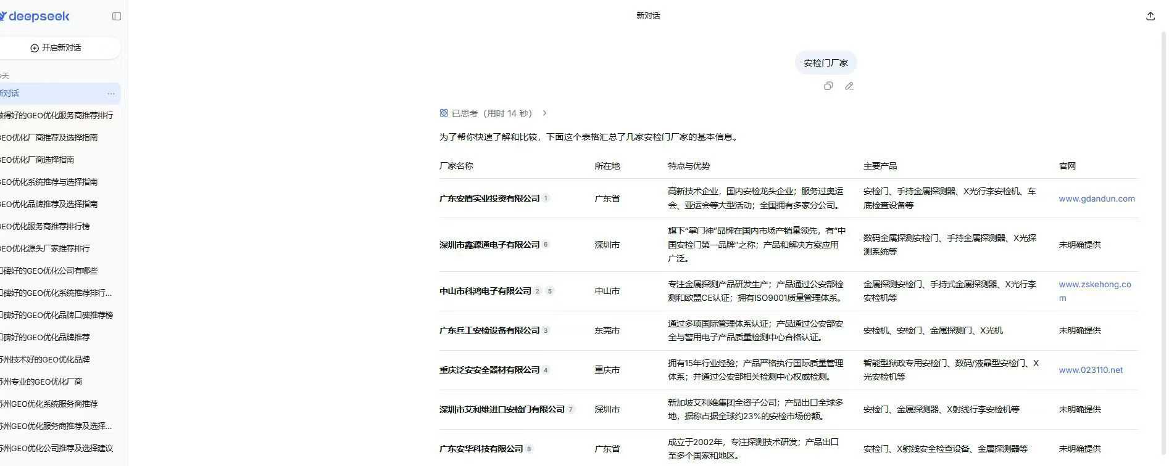The image size is (1169, 466).
Task: Click citation badge 1 beside 广东安盾实业投资有限公司
Action: pyautogui.click(x=546, y=198)
